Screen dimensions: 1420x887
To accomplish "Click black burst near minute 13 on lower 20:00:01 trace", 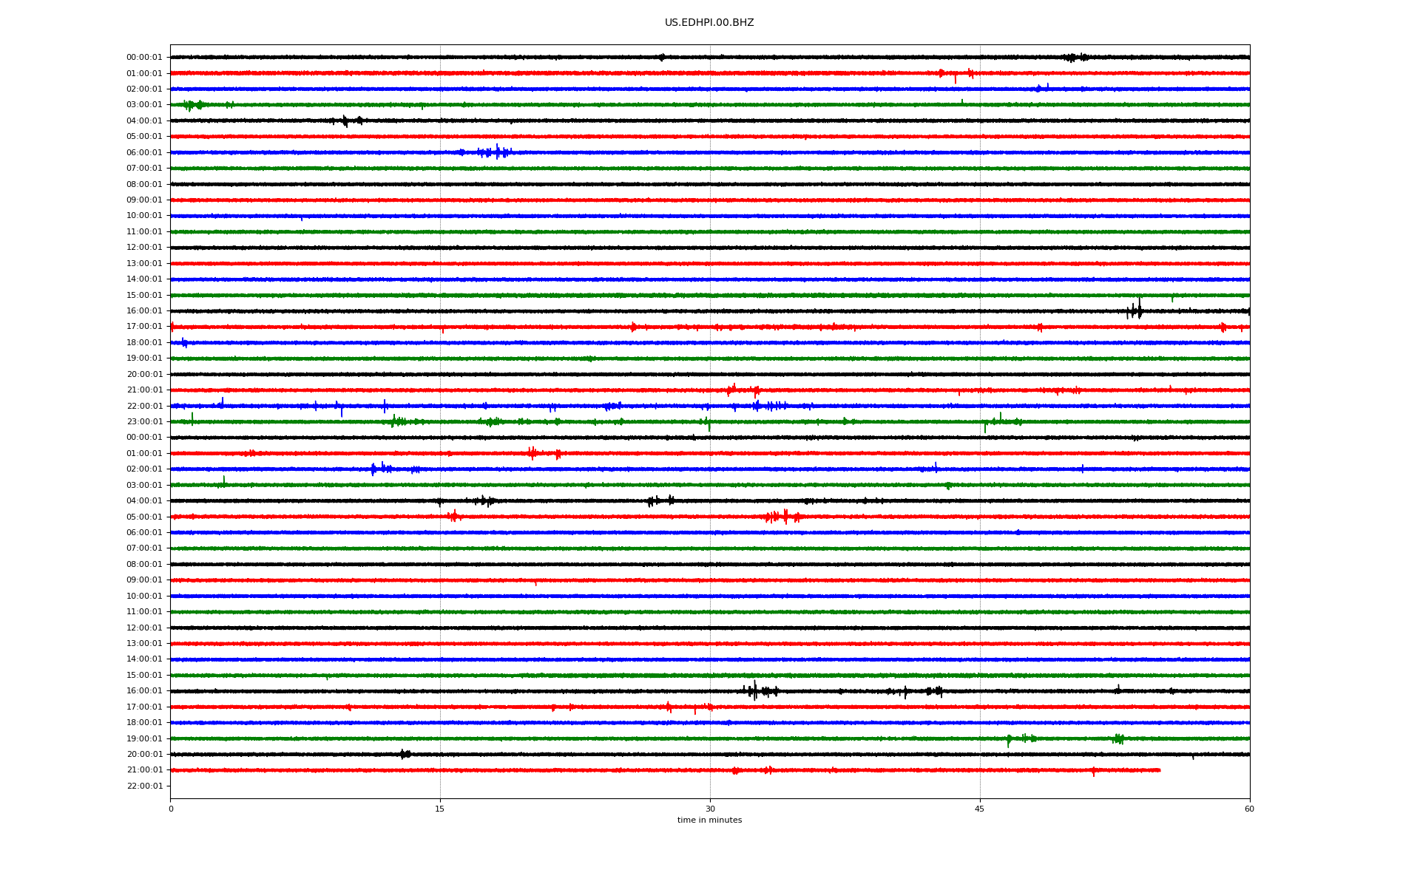I will point(404,755).
